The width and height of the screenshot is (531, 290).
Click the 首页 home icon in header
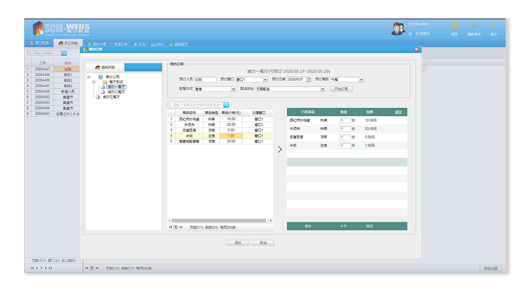point(455,26)
